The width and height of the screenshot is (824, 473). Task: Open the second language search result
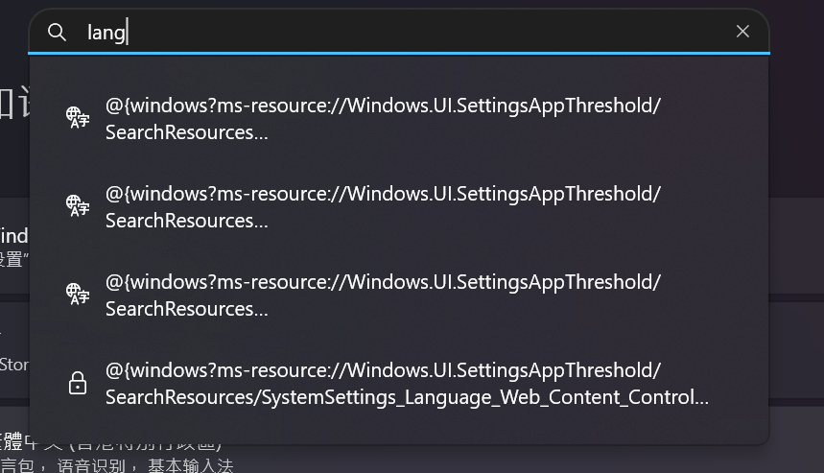[399, 207]
